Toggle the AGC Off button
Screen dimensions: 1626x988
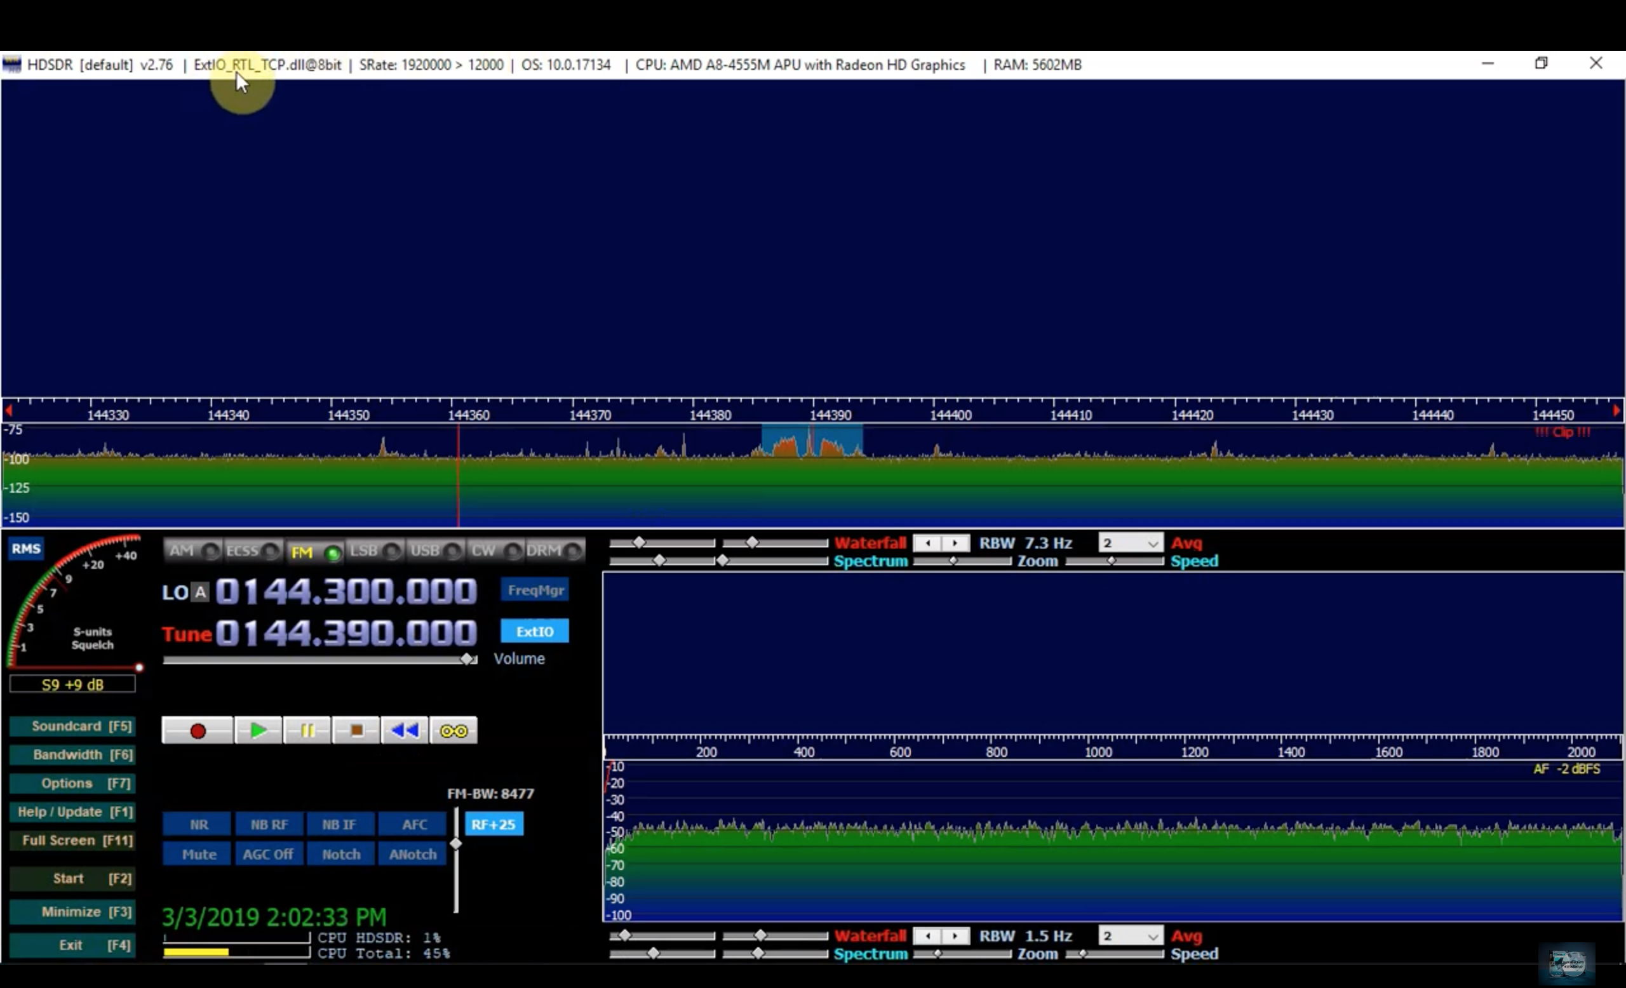click(269, 854)
